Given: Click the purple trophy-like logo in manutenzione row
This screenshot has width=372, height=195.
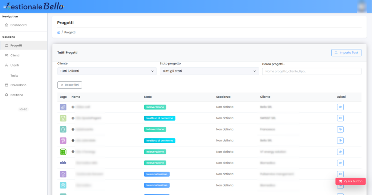Looking at the screenshot, I should (63, 174).
